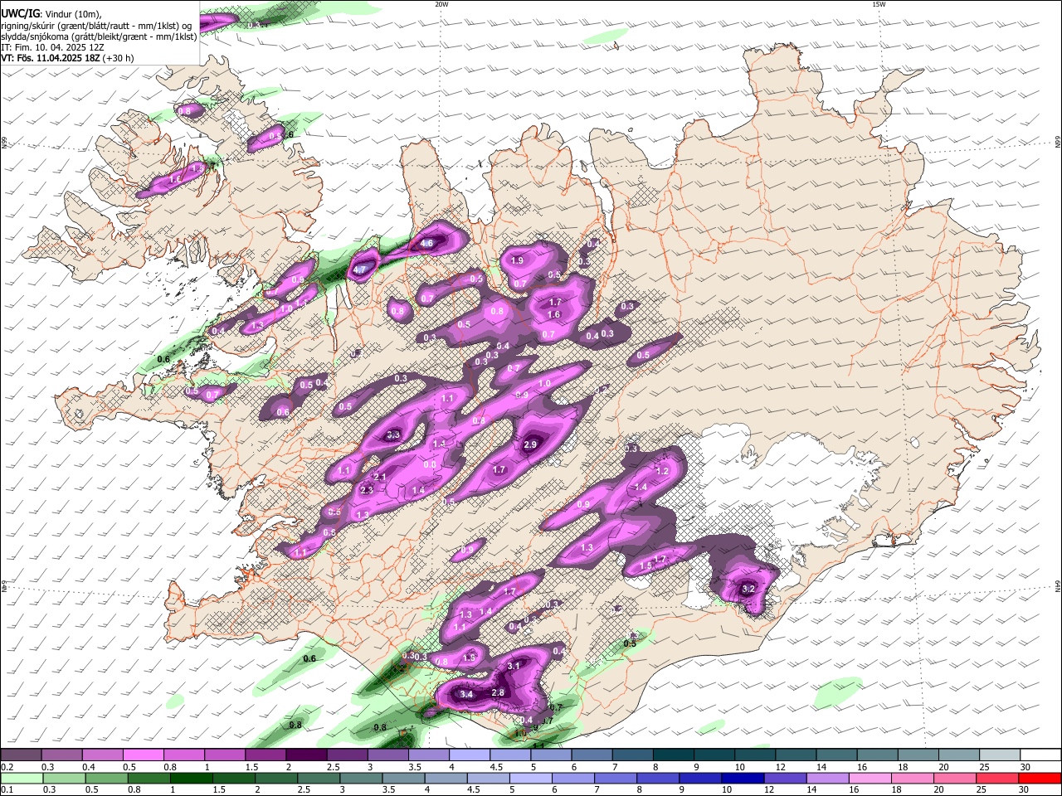Click the palest green 0.1 rain legend swatch
The width and height of the screenshot is (1062, 796).
coord(21,779)
